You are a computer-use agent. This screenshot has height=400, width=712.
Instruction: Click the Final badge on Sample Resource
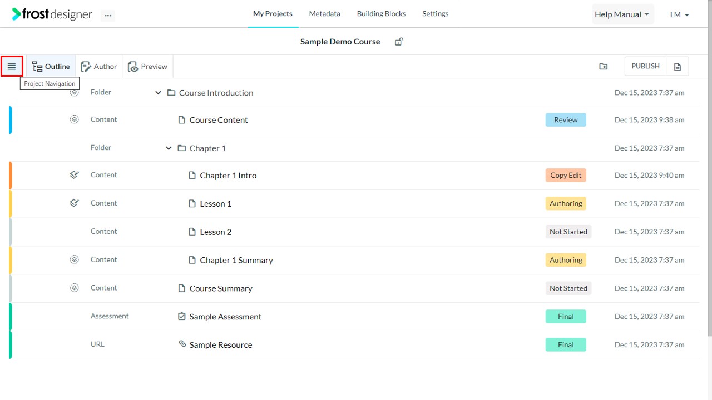566,345
